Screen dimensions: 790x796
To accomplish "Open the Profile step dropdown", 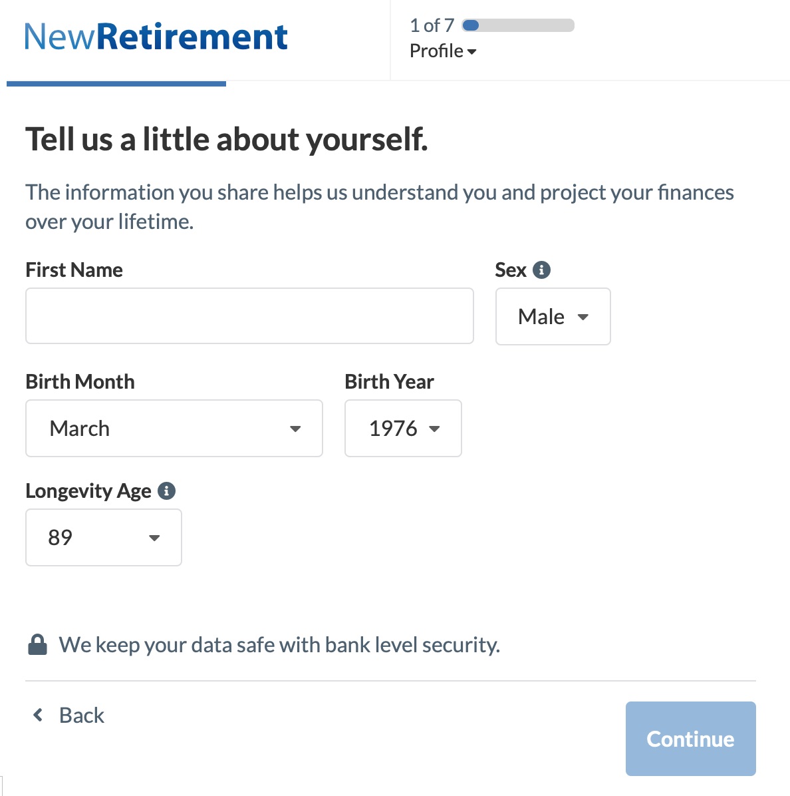I will point(443,51).
